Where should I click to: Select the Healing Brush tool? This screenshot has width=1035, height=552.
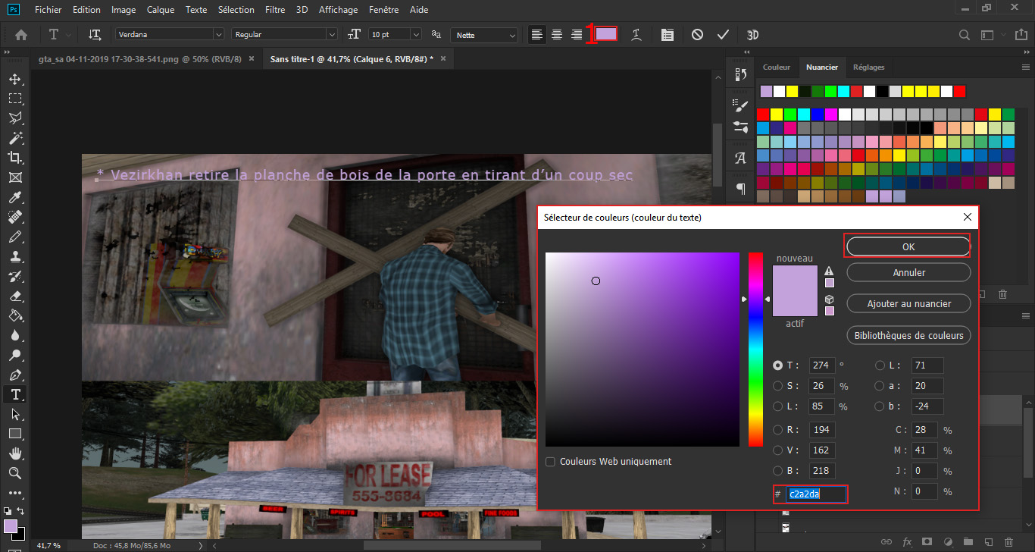(14, 217)
